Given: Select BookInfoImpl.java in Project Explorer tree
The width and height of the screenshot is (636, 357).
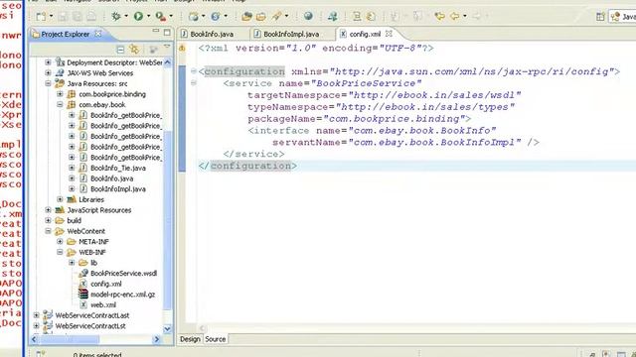Looking at the screenshot, I should (x=118, y=189).
